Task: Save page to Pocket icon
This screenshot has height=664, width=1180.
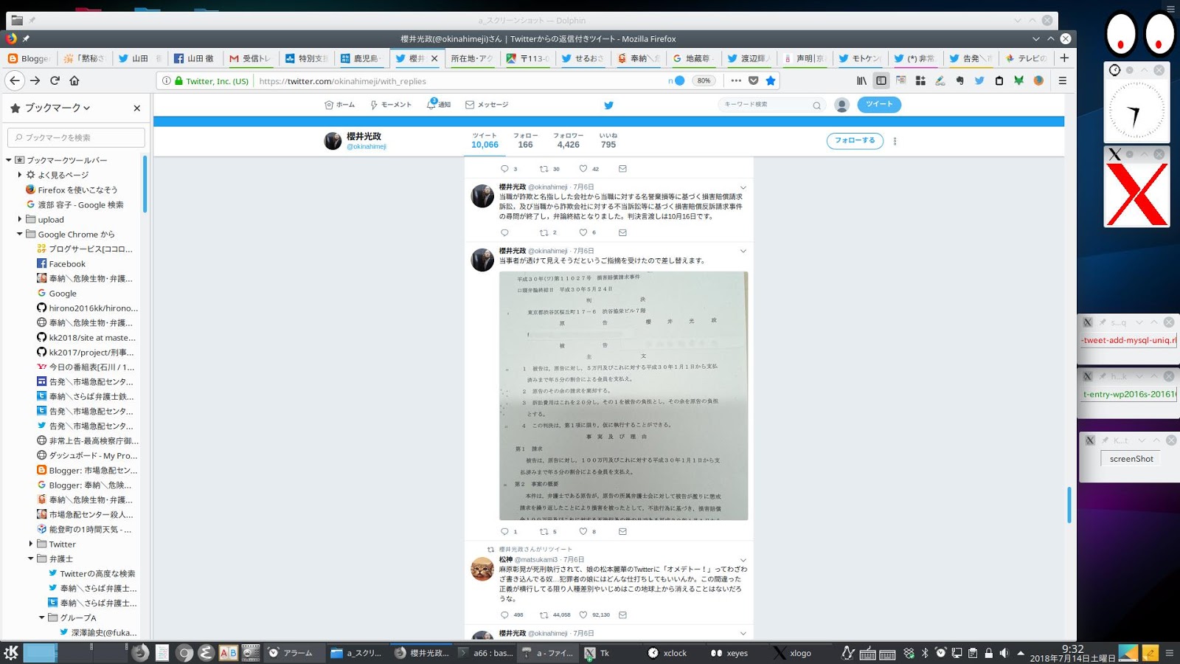Action: tap(753, 80)
